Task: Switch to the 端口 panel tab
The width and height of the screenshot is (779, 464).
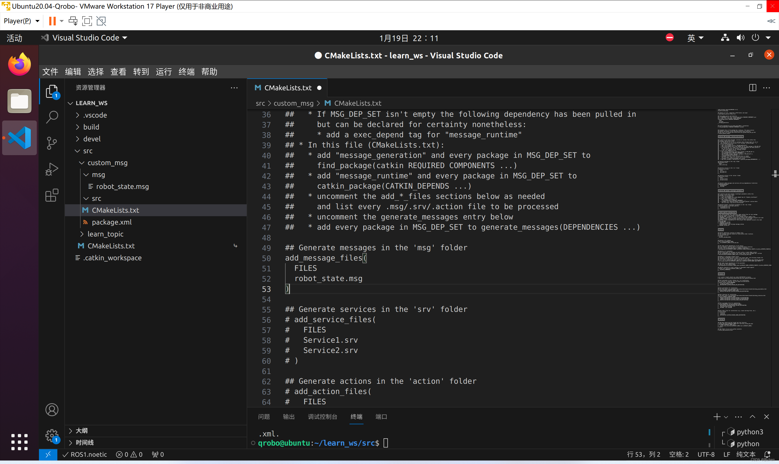Action: pos(381,416)
